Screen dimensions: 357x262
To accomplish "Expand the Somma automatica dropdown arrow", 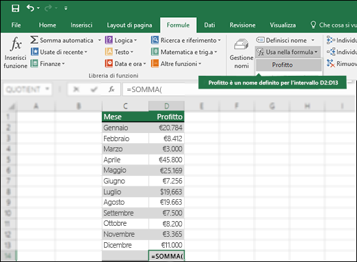I will (99, 40).
